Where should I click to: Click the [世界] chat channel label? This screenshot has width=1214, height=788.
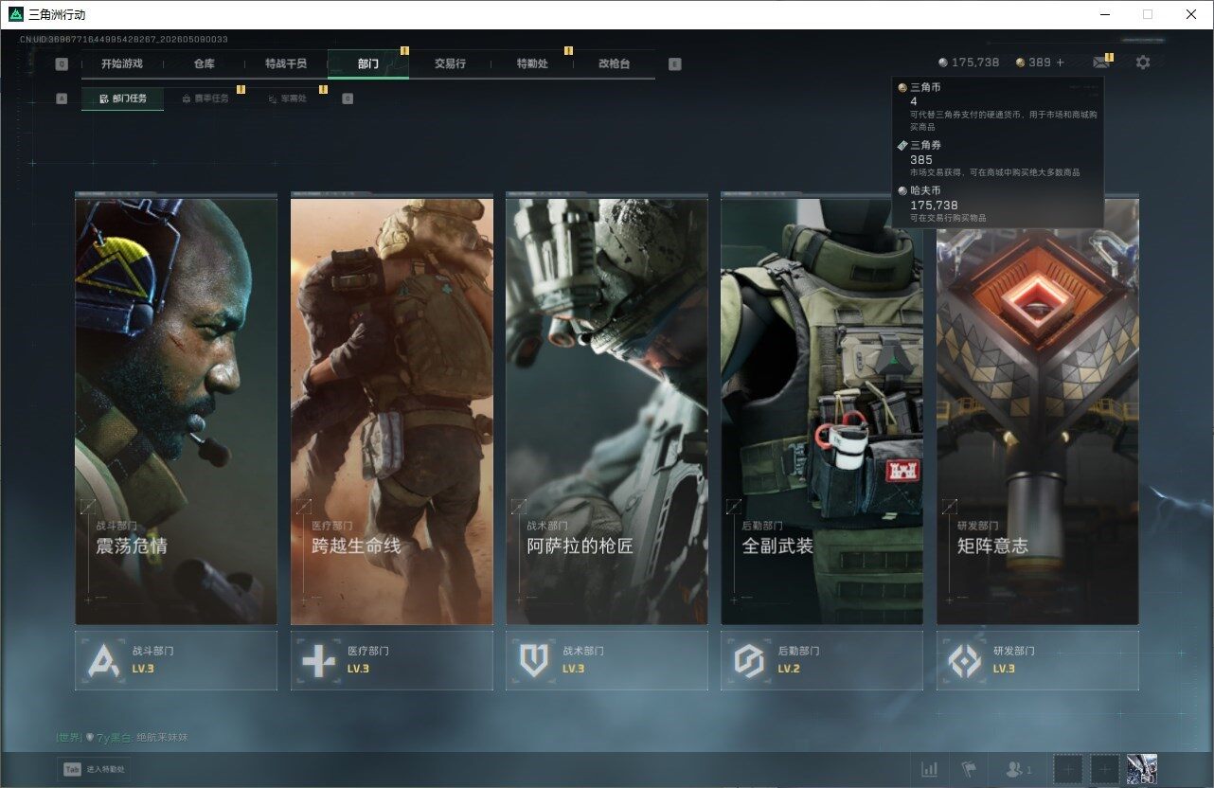tap(69, 737)
